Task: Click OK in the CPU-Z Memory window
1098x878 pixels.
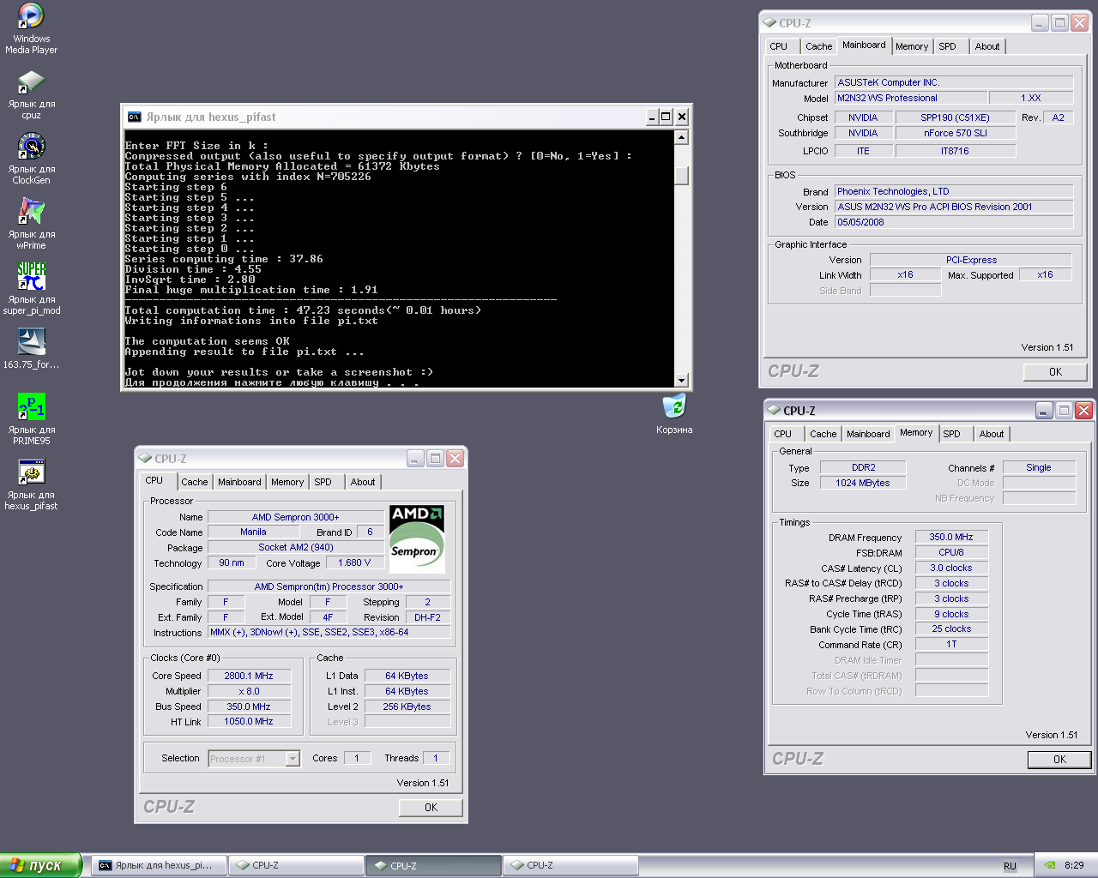Action: coord(1059,760)
